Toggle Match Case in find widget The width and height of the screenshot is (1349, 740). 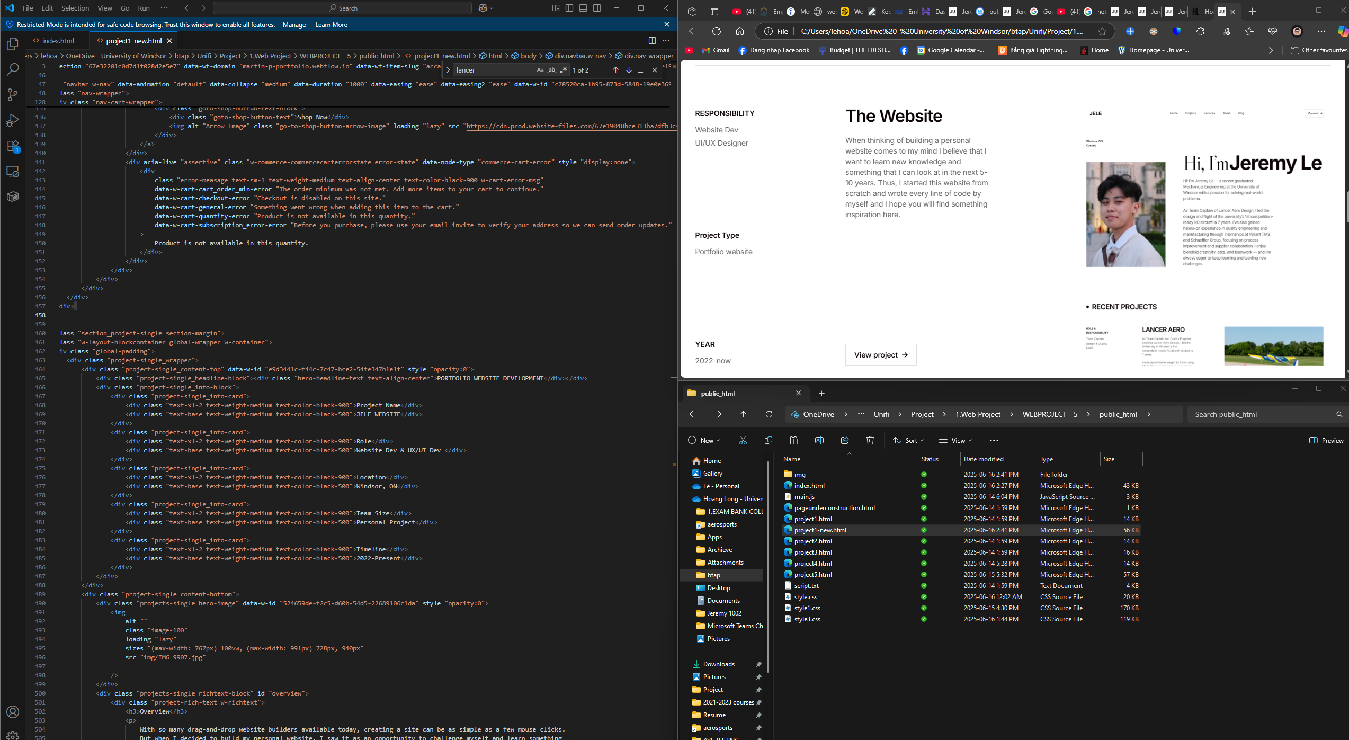[540, 70]
